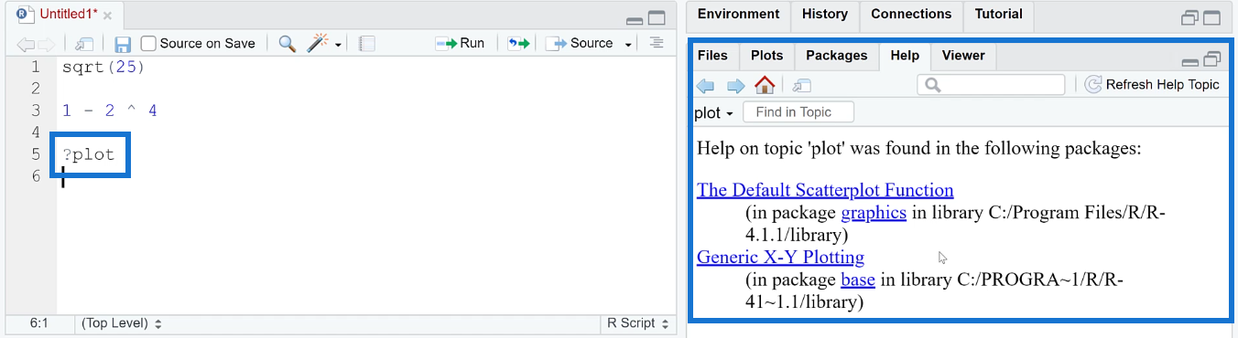Click line number 2 in editor gutter

click(x=36, y=89)
